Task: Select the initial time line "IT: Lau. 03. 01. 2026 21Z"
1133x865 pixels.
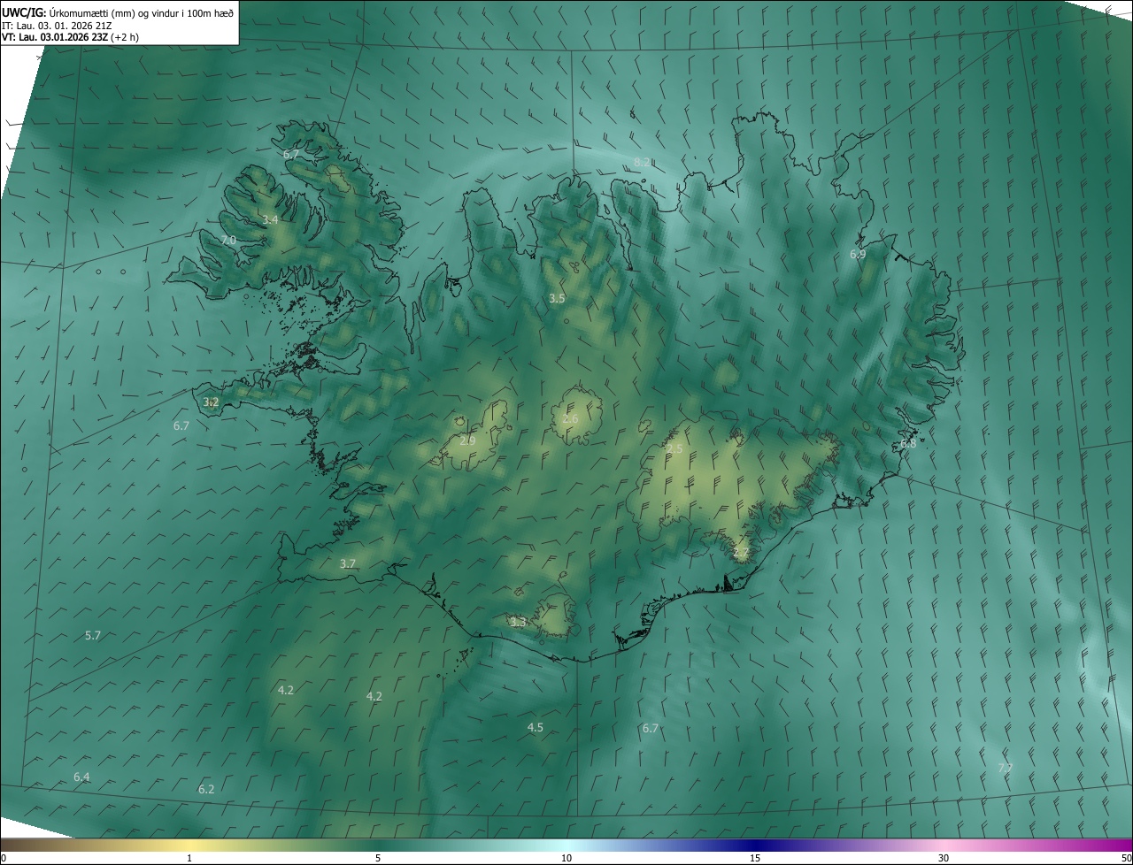Action: click(x=57, y=26)
